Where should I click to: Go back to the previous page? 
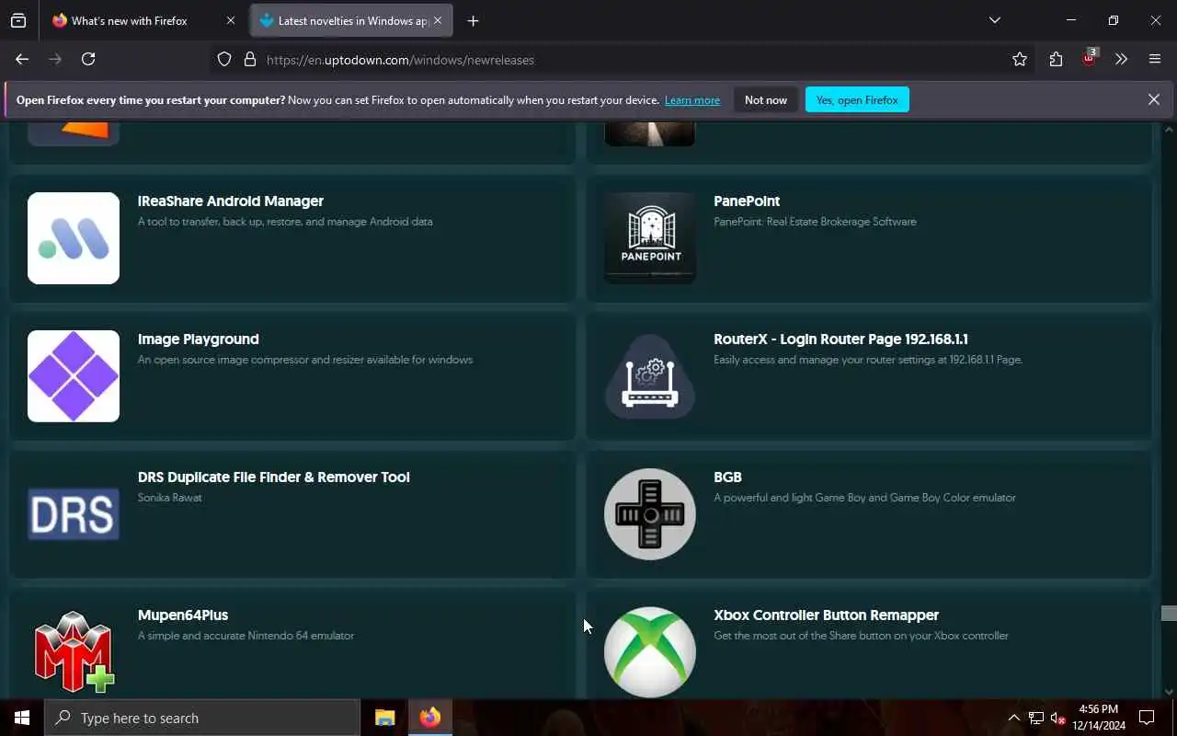pyautogui.click(x=22, y=59)
